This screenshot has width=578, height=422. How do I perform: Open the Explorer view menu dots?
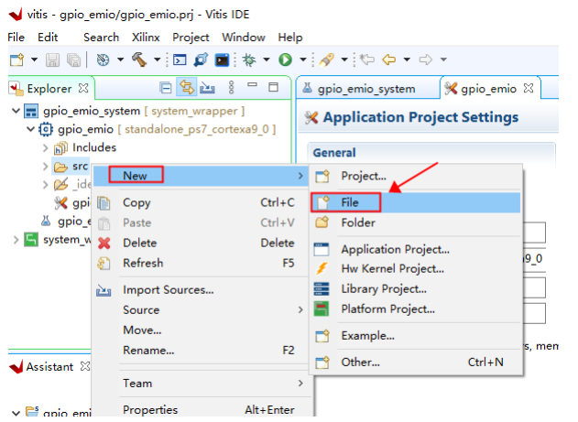[x=231, y=88]
